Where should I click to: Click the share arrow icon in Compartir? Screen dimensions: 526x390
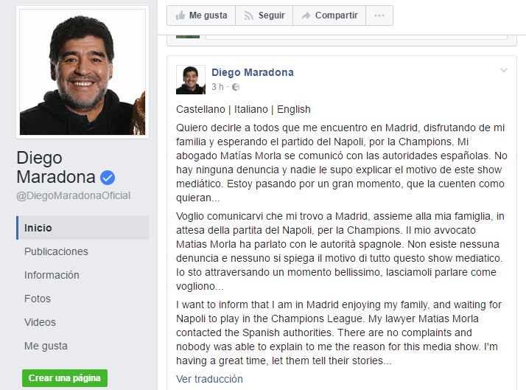pyautogui.click(x=306, y=15)
